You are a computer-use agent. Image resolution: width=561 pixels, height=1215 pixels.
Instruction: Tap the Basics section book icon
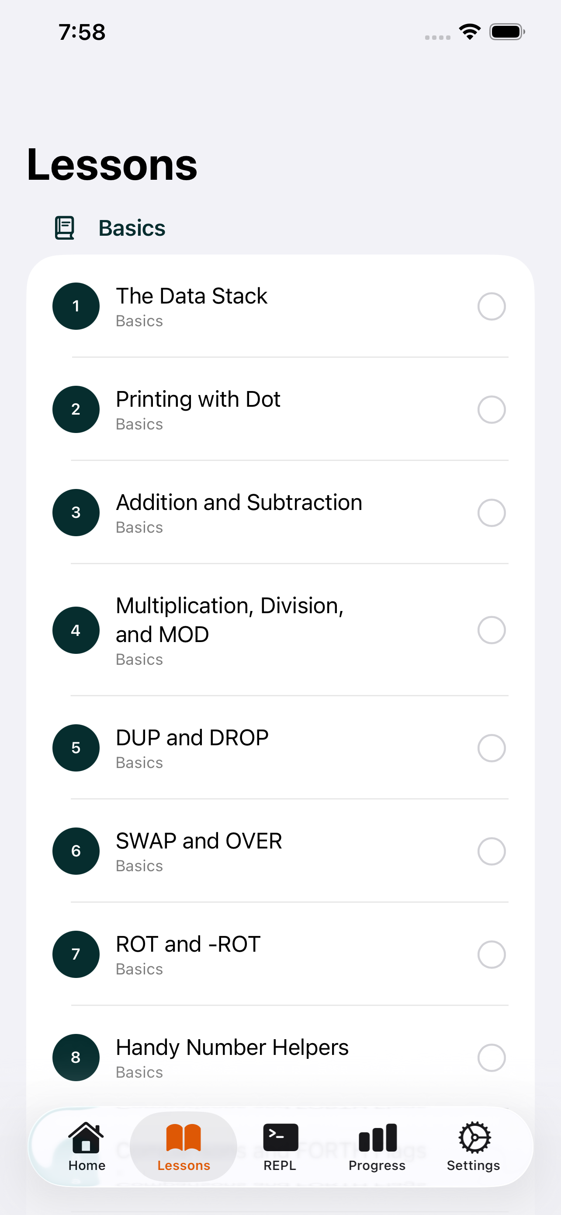point(65,228)
